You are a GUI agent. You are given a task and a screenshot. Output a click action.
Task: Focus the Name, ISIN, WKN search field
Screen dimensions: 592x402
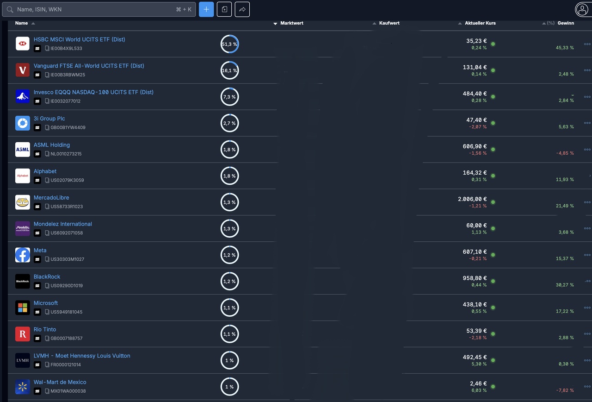point(99,9)
